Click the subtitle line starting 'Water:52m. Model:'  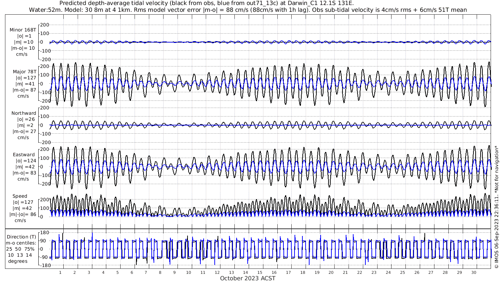click(x=248, y=10)
